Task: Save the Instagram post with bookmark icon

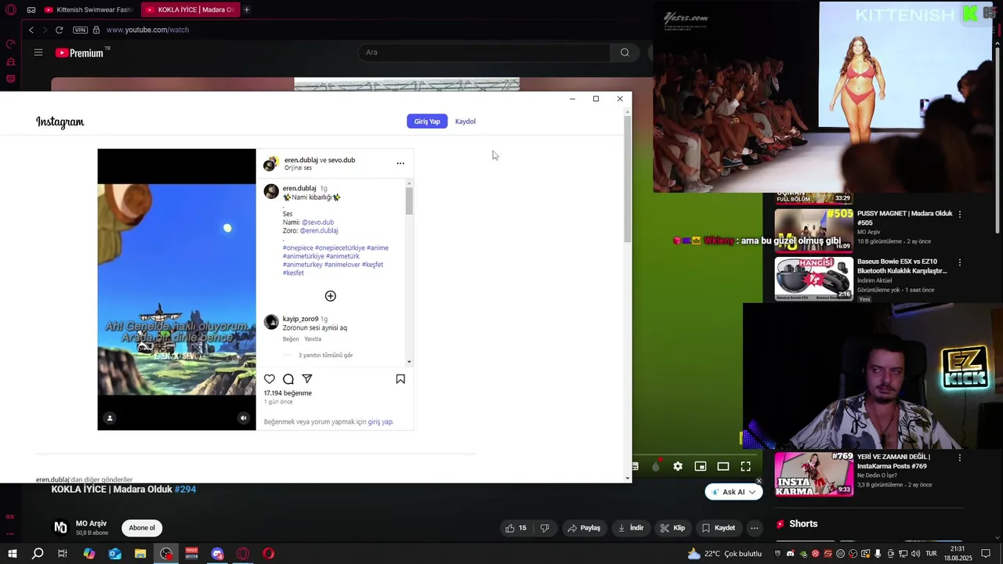Action: click(400, 379)
